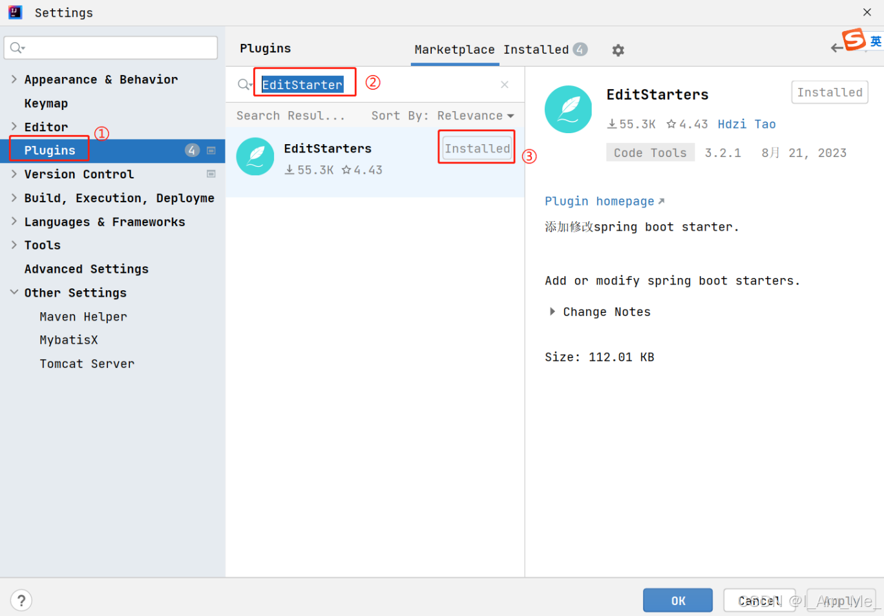884x616 pixels.
Task: Click the star rating 4.43 in details pane
Action: pos(687,124)
